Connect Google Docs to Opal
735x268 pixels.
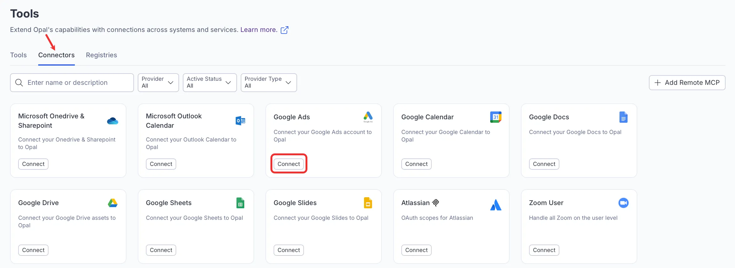click(544, 164)
